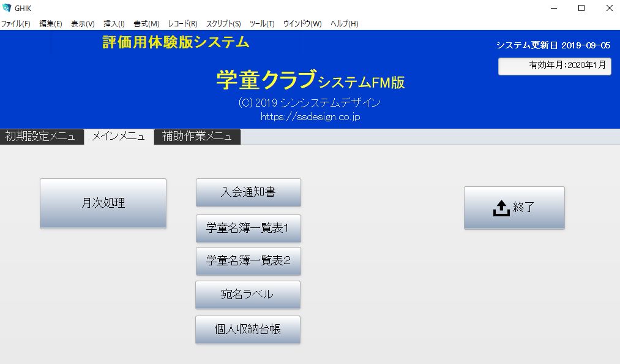Open 学童名簿一覧表1
The height and width of the screenshot is (364, 620).
click(x=248, y=229)
